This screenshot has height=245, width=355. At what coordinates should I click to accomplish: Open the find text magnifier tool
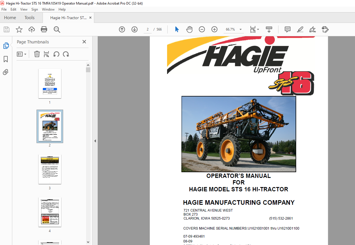click(57, 29)
